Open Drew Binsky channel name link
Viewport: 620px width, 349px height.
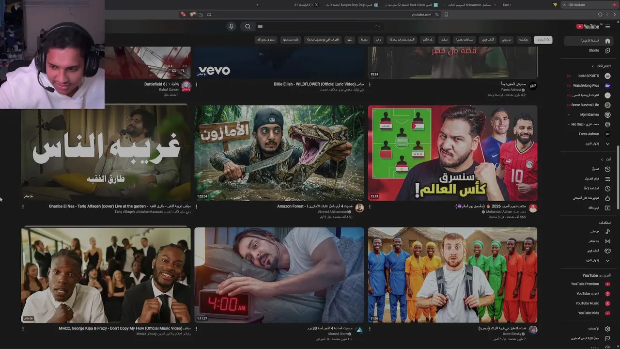(512, 333)
